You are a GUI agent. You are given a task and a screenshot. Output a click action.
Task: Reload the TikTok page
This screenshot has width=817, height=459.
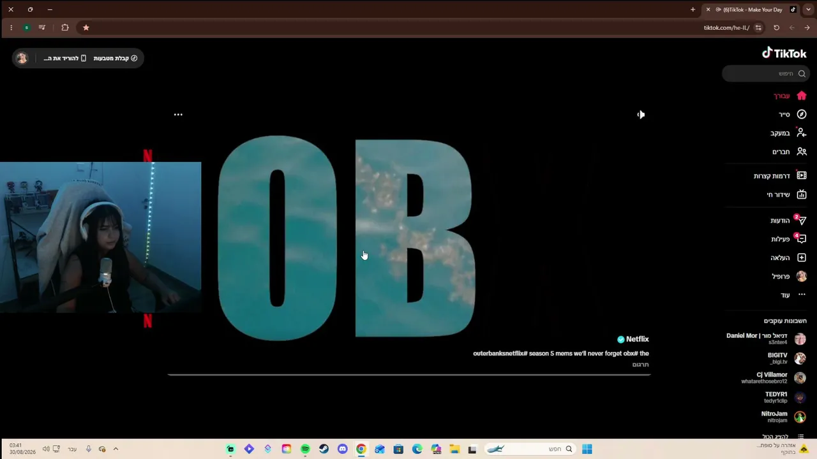pos(776,27)
